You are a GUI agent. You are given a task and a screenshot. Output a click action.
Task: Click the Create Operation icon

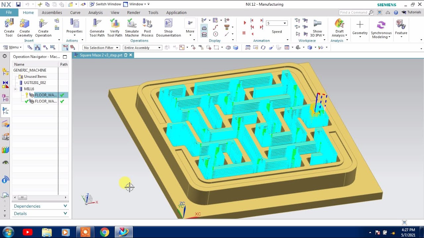click(x=43, y=27)
